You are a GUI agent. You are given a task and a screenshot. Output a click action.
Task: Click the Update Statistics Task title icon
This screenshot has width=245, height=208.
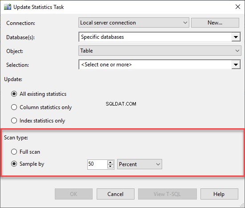(8, 7)
